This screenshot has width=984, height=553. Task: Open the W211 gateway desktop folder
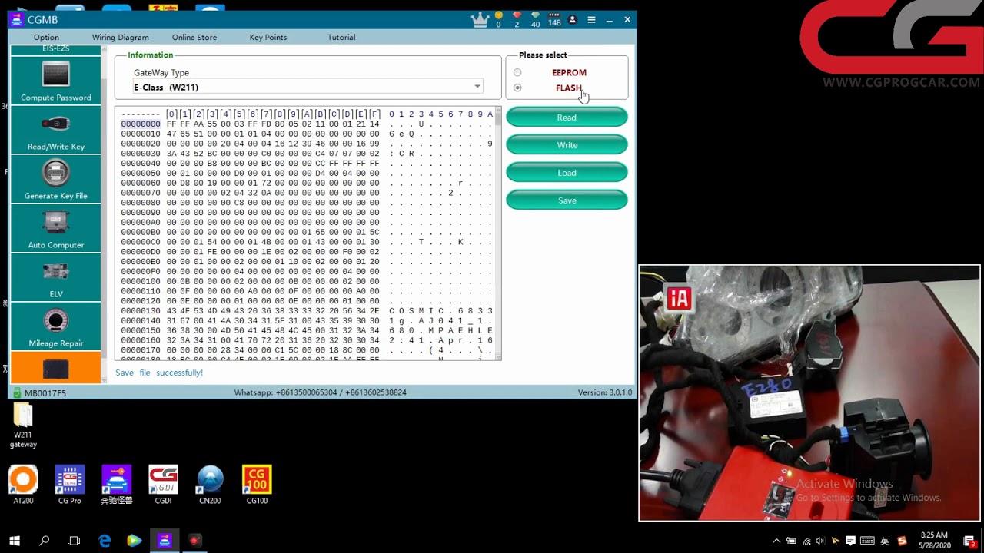[x=23, y=426]
